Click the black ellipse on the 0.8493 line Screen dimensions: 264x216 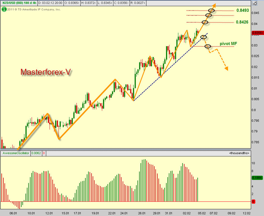pyautogui.click(x=211, y=11)
